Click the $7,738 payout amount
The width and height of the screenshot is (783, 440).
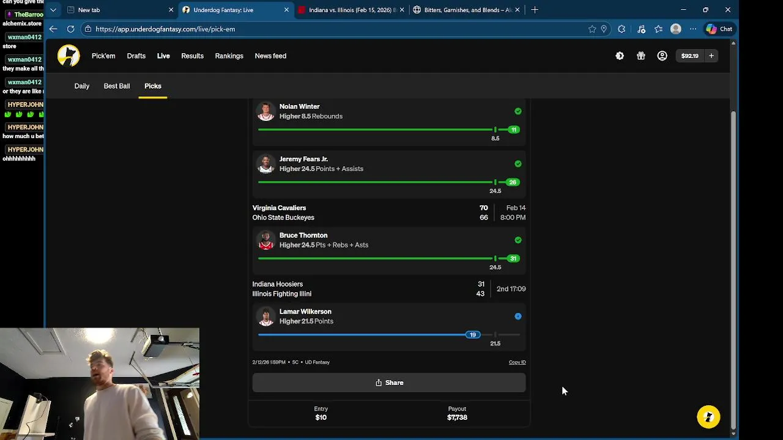457,417
